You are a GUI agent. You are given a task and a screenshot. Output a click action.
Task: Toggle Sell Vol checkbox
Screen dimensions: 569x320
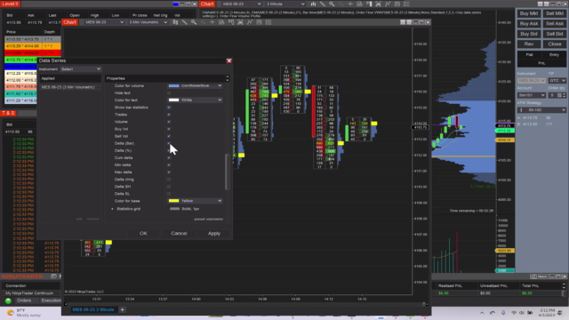pos(169,136)
